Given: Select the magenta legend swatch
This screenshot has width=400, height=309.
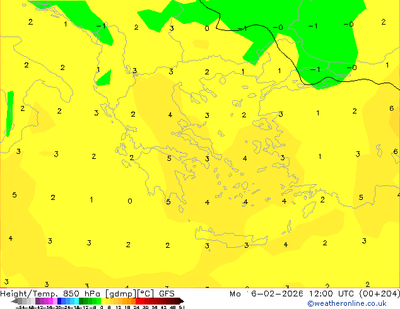Looking at the screenshot, I should tap(50, 301).
